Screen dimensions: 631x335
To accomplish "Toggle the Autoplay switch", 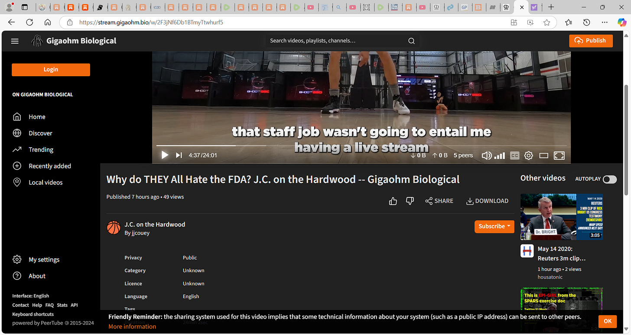I will (610, 179).
